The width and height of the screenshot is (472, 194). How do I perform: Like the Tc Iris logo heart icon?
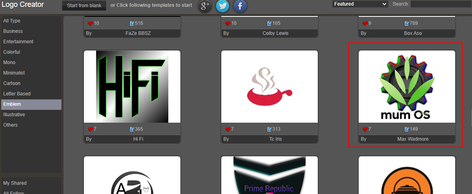(228, 129)
